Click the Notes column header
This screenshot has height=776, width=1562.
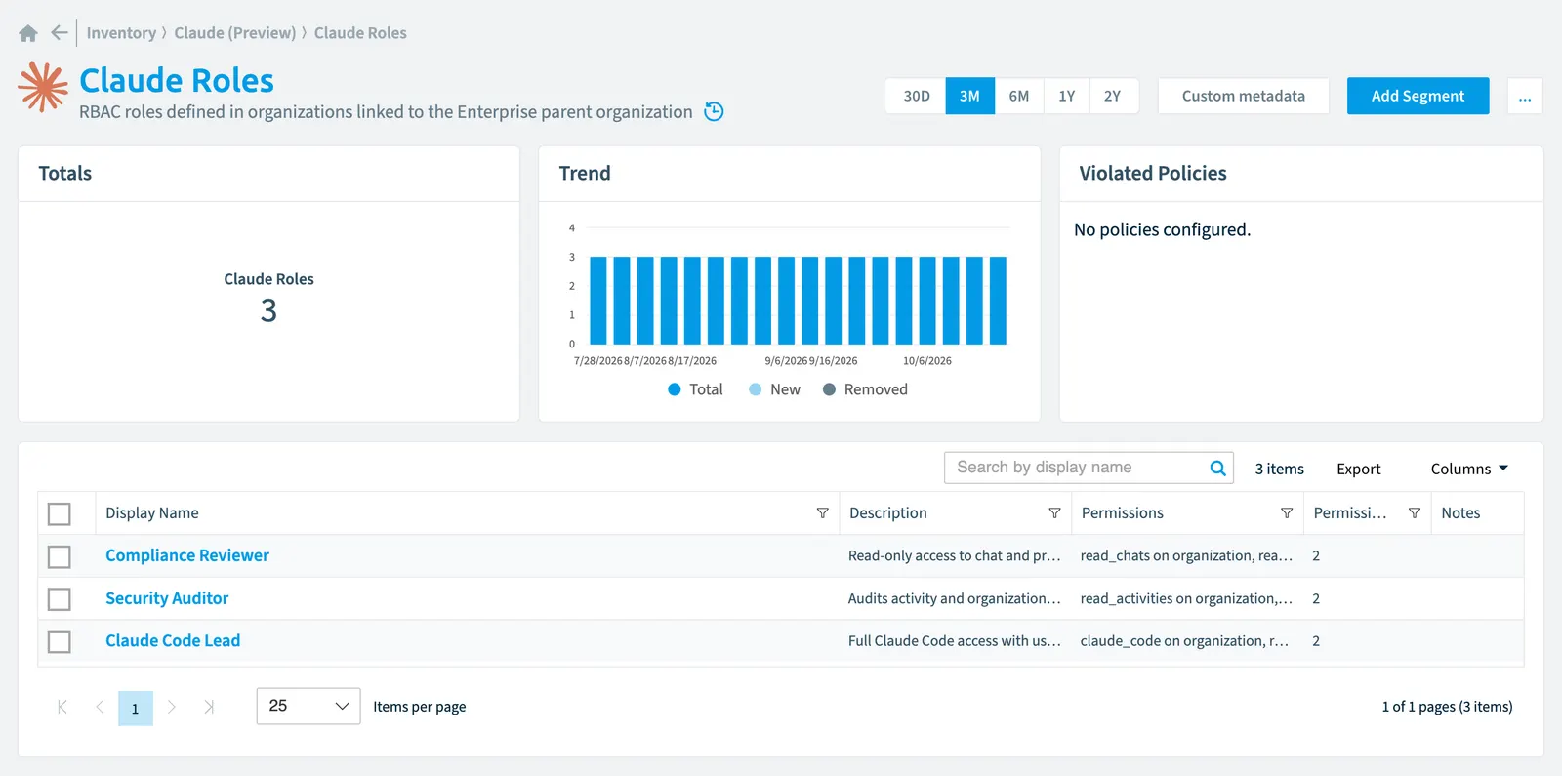pyautogui.click(x=1460, y=513)
